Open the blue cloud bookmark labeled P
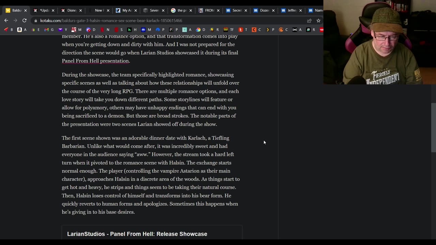This screenshot has height=245, width=436. [160, 30]
